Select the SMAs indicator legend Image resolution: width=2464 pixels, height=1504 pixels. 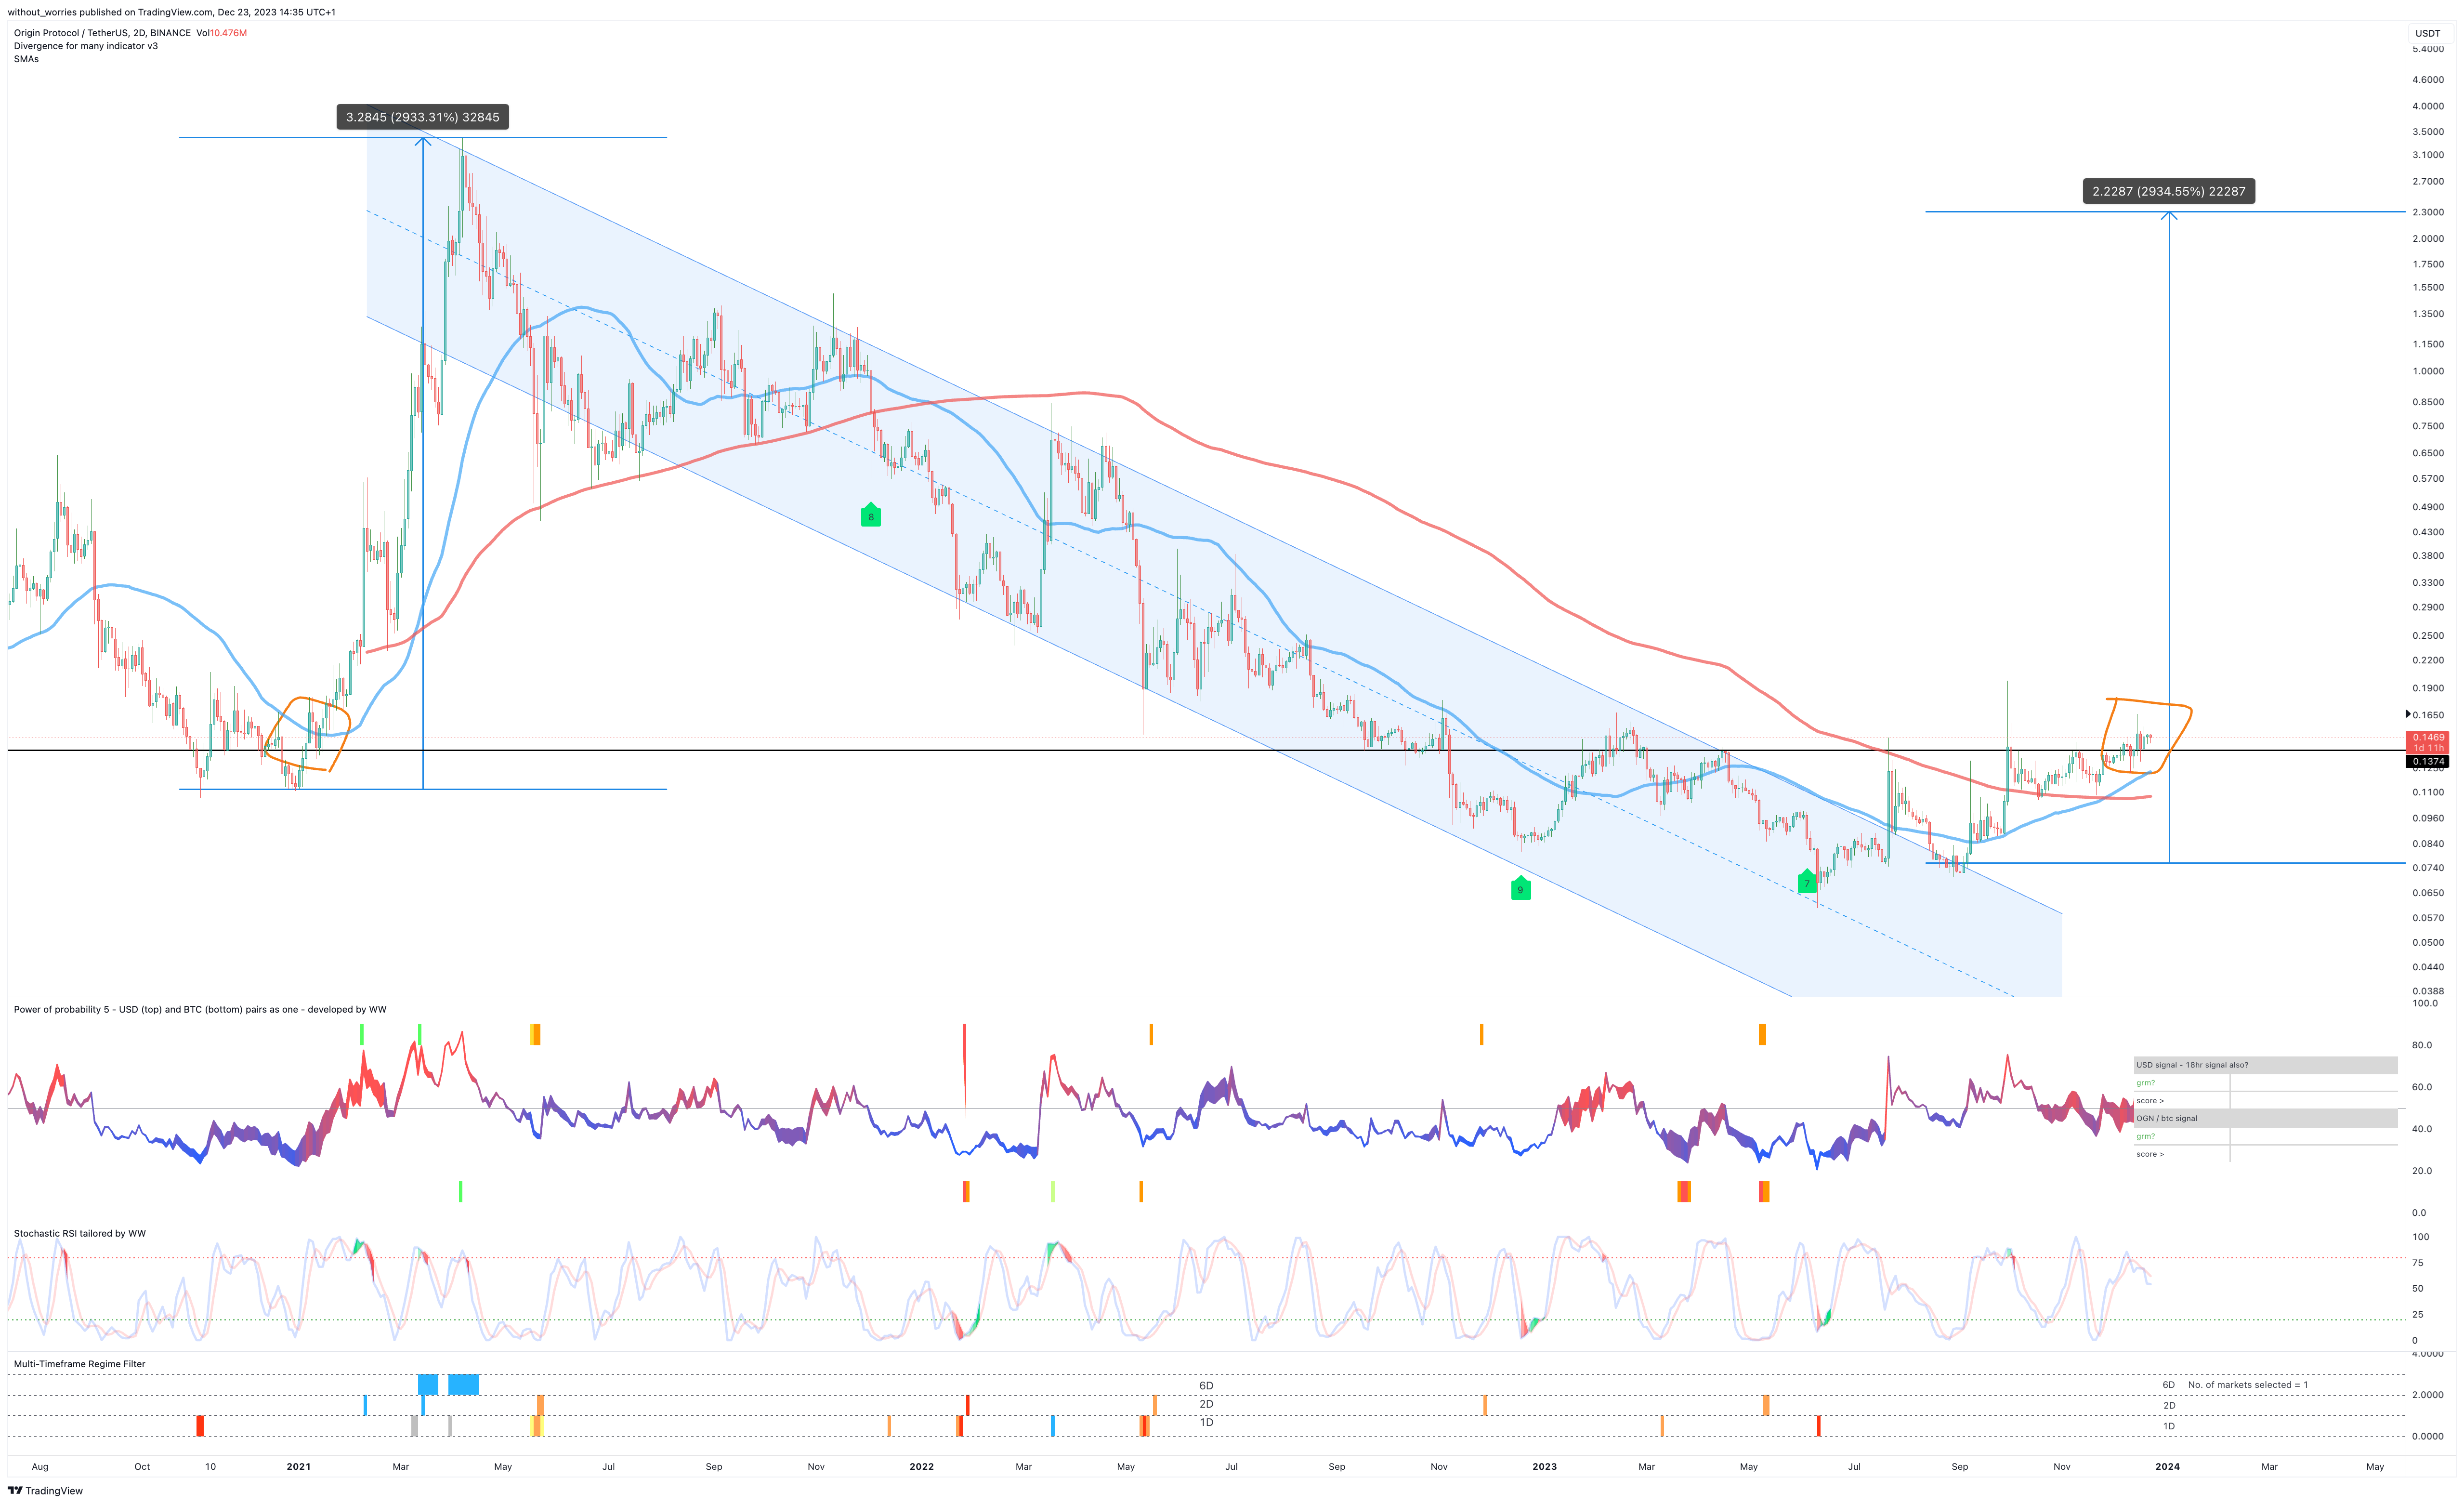point(26,59)
